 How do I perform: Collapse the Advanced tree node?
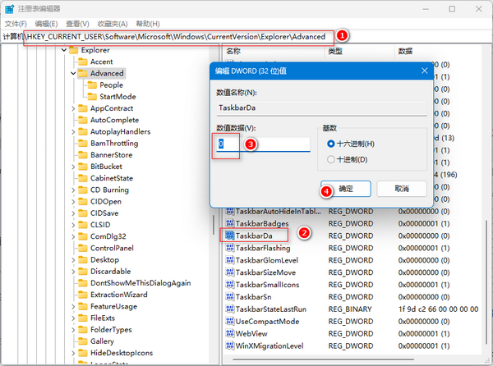pos(72,73)
